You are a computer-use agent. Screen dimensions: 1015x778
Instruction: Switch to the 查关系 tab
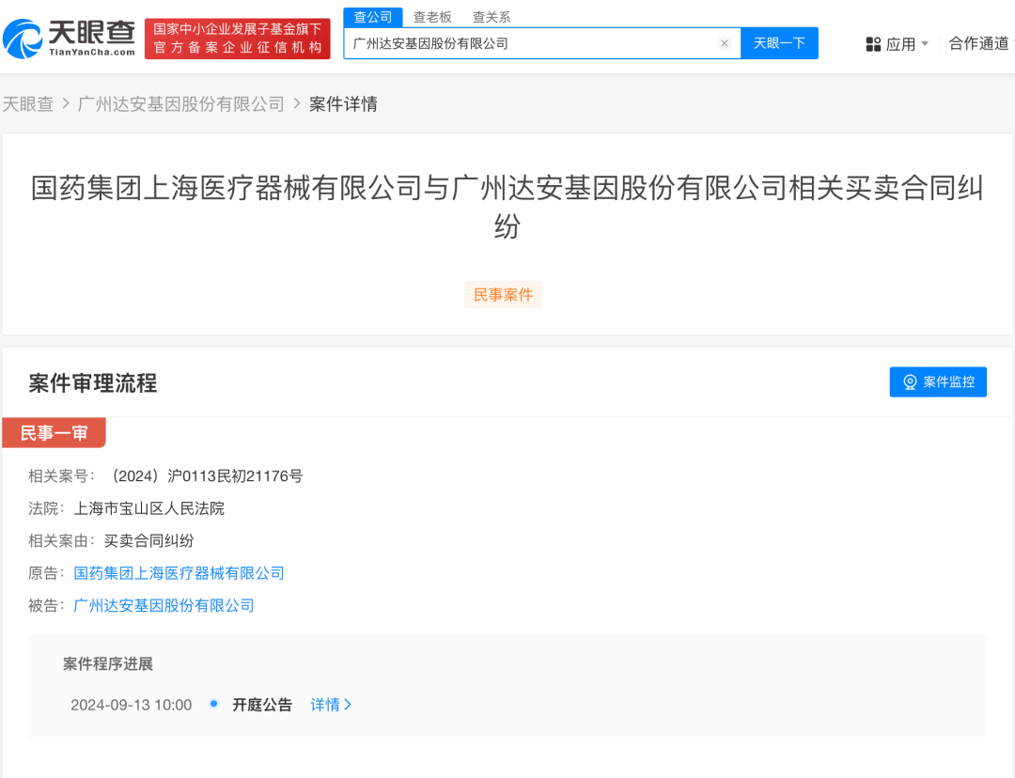492,17
